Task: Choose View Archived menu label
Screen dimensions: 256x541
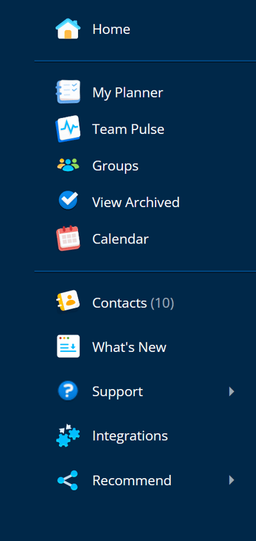Action: click(x=136, y=202)
